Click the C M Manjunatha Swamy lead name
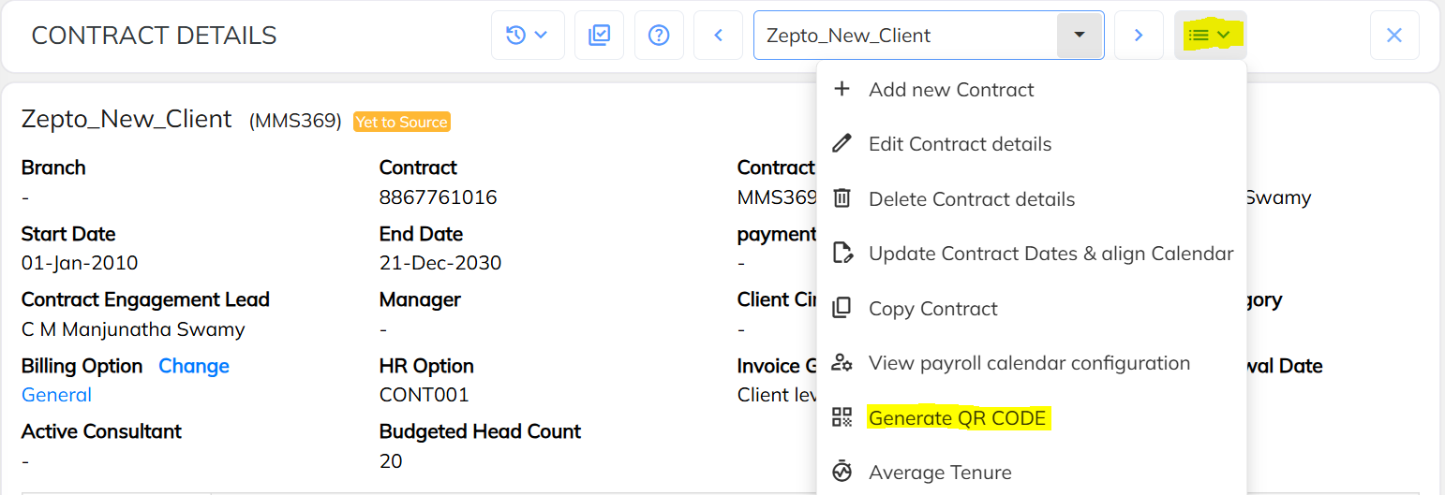This screenshot has width=1445, height=495. pyautogui.click(x=133, y=329)
